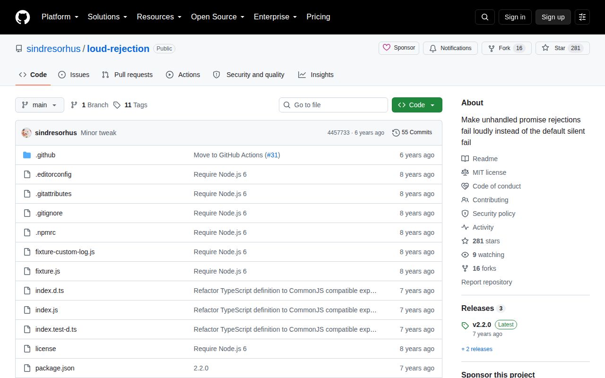This screenshot has width=605, height=378.
Task: Go to the Pricing page
Action: 318,17
